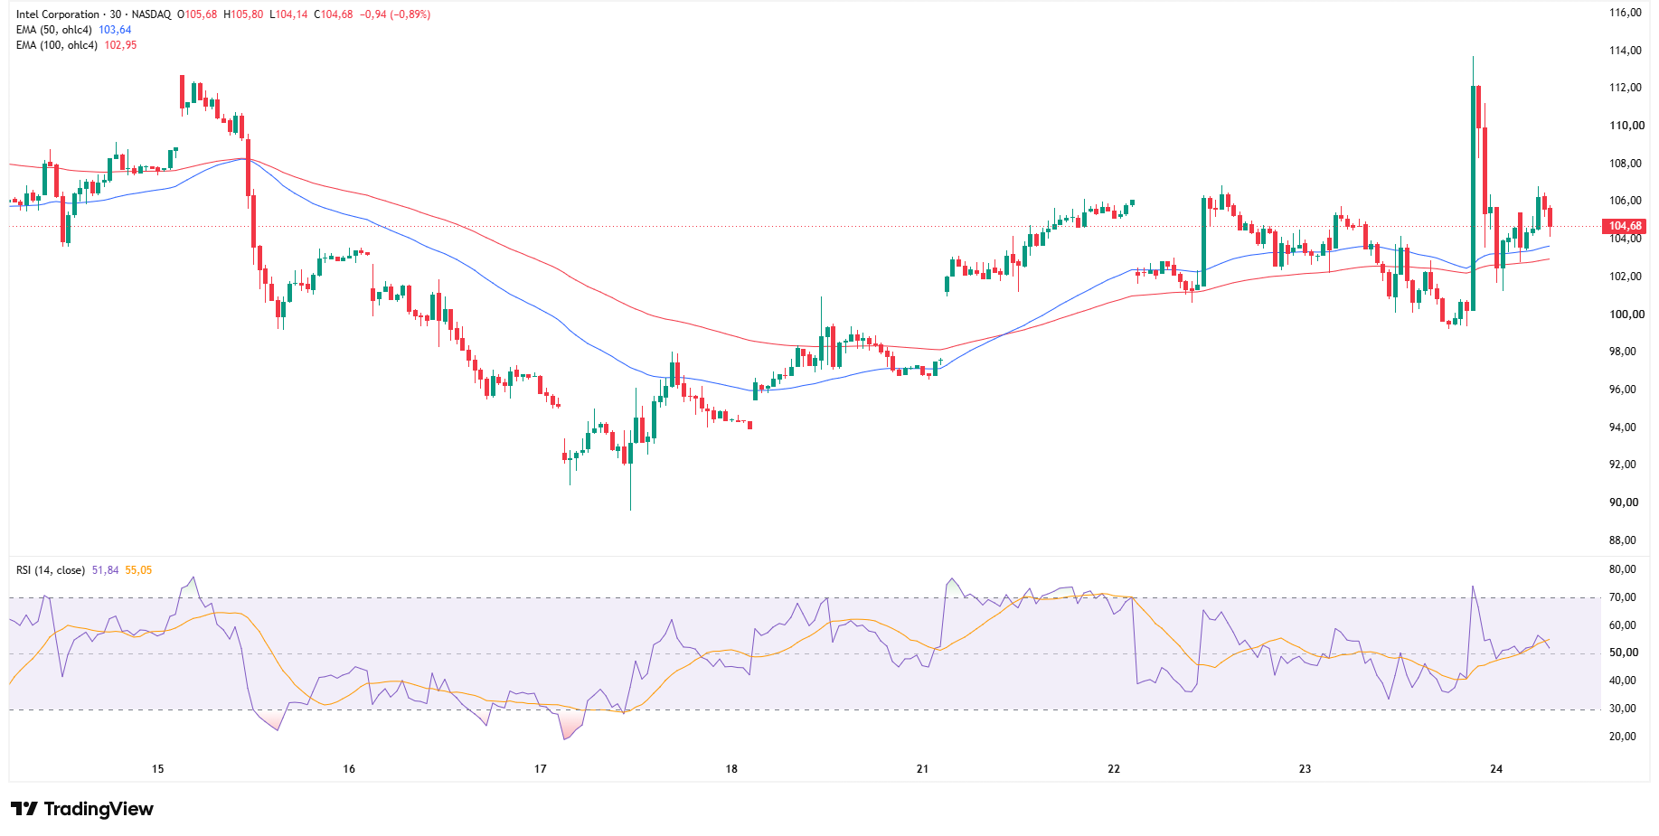Click date label 16 on time axis
This screenshot has height=836, width=1659.
coord(349,769)
